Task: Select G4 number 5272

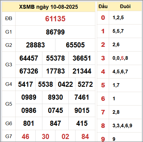Action: [x=85, y=84]
